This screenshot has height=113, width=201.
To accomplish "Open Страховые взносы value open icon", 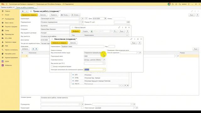I will (104, 60).
